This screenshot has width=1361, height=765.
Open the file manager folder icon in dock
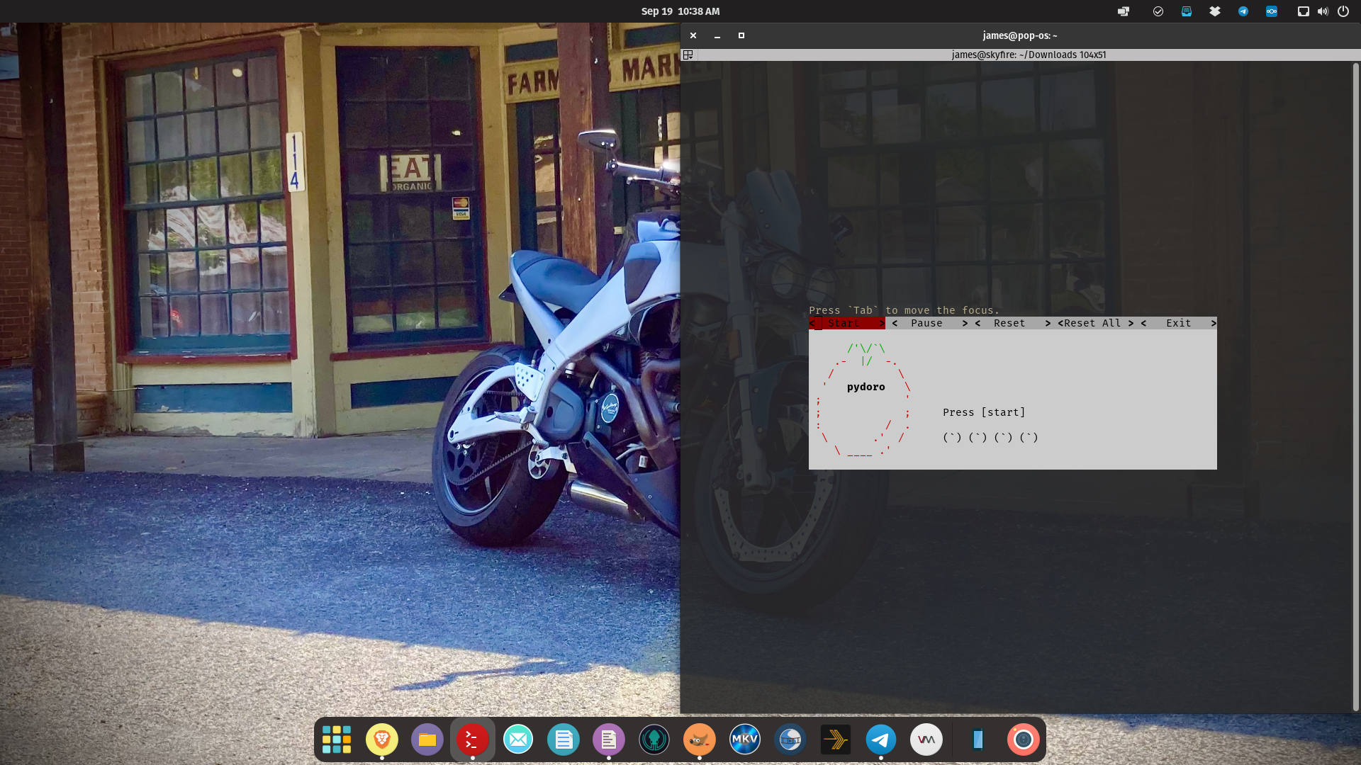tap(427, 739)
